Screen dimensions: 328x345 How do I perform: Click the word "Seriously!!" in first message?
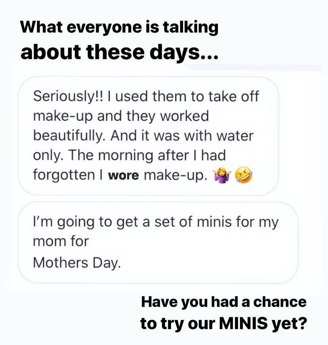67,96
